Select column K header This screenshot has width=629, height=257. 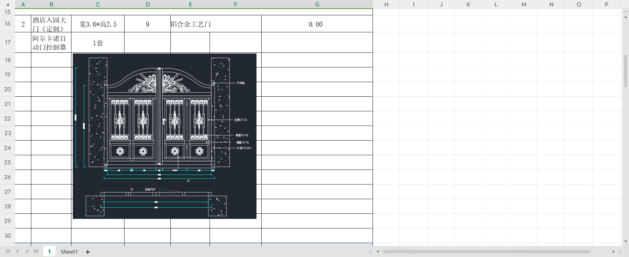[x=468, y=4]
